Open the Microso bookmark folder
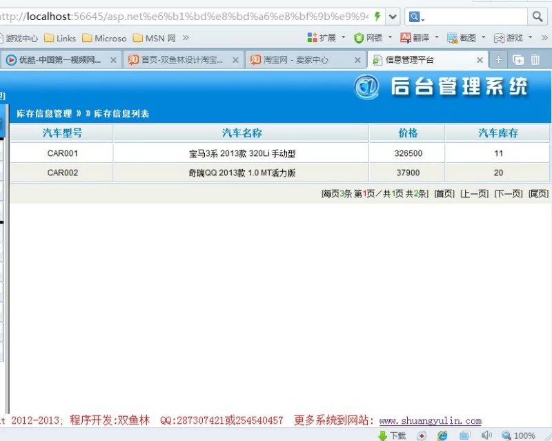 (x=104, y=38)
